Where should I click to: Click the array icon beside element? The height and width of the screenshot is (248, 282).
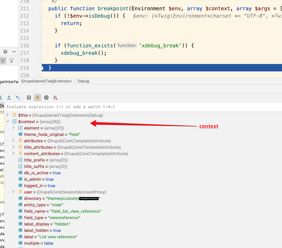pyautogui.click(x=20, y=128)
